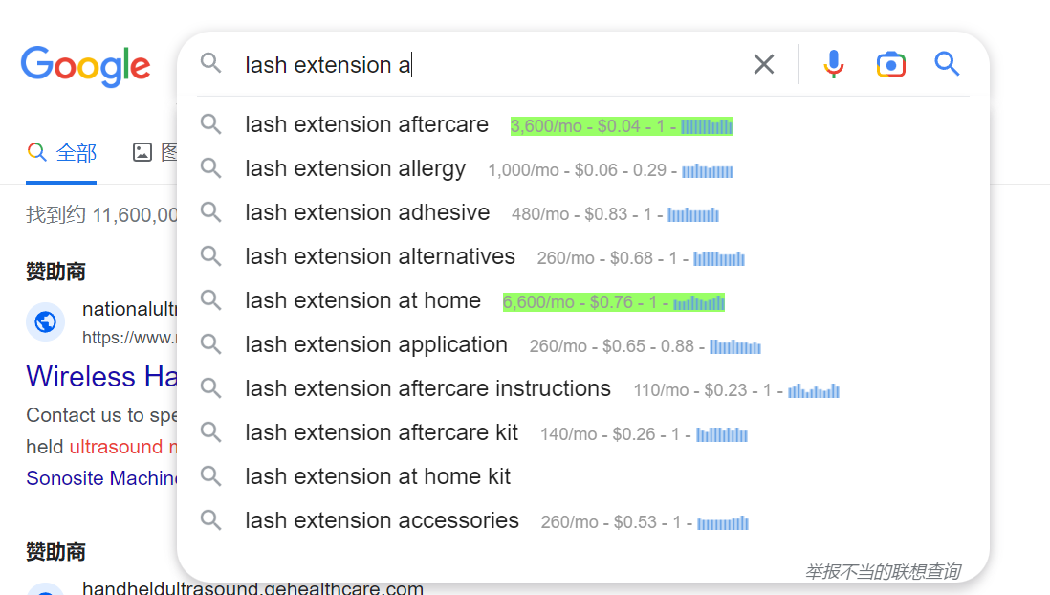Click the Google logo
The image size is (1050, 595).
click(x=85, y=66)
